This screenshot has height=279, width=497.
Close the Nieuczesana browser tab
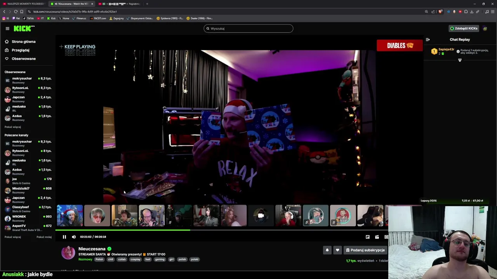coord(92,4)
